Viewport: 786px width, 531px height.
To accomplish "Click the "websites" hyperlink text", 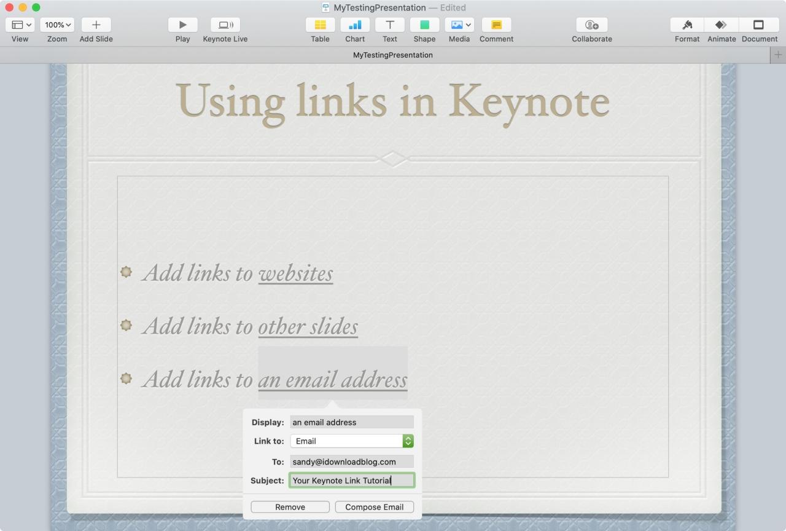I will pyautogui.click(x=295, y=273).
